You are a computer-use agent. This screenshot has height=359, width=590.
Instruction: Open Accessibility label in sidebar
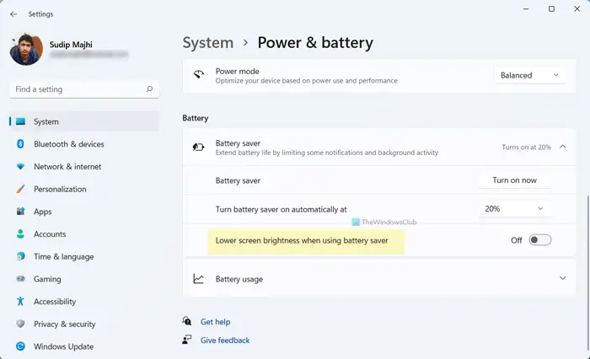tap(55, 302)
